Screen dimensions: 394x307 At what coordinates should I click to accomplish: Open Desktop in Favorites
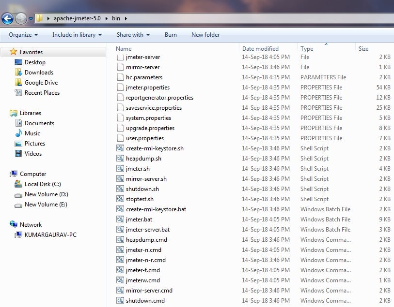[35, 62]
